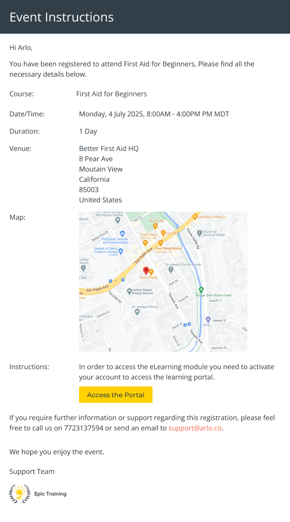Click the San Pablo Ave road label
The image size is (290, 522).
[x=143, y=255]
